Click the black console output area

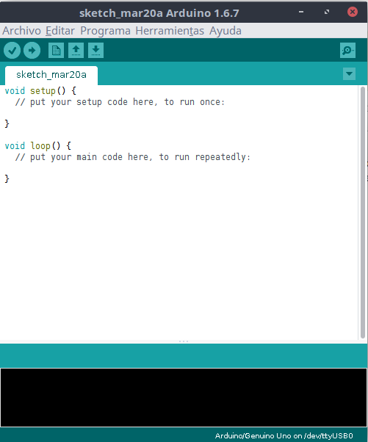pos(184,397)
